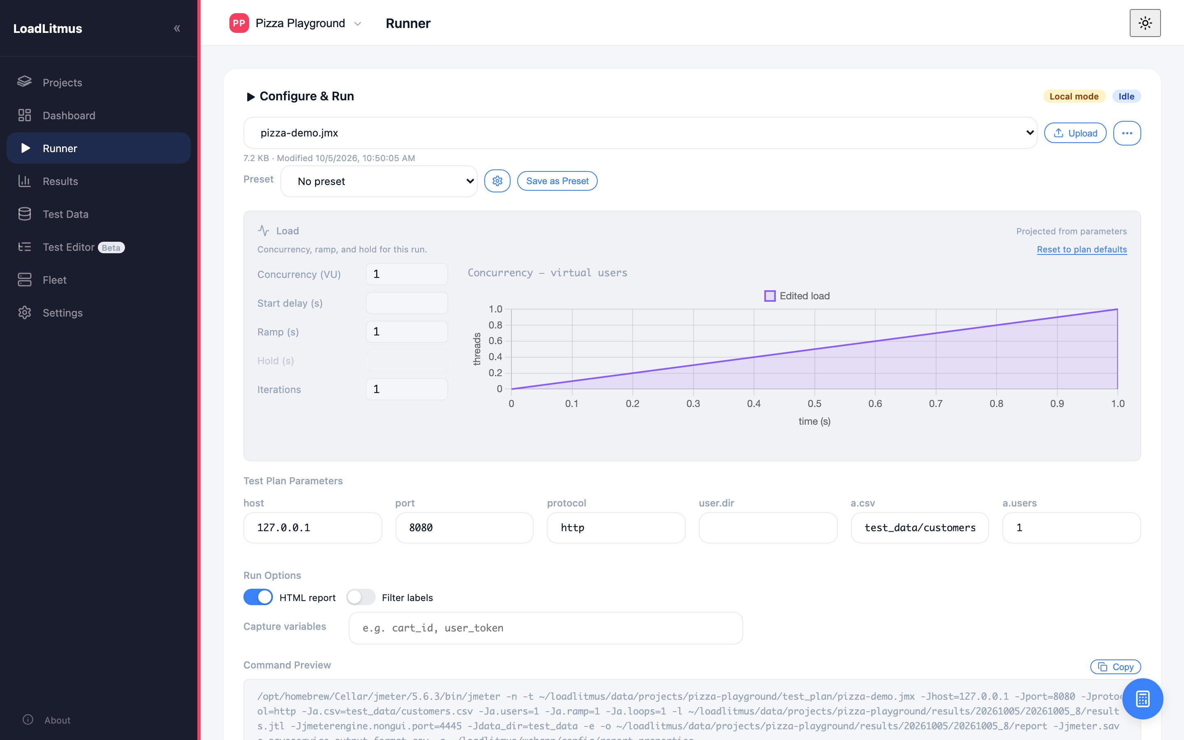1184x740 pixels.
Task: Click the Fleet servers icon
Action: [25, 280]
